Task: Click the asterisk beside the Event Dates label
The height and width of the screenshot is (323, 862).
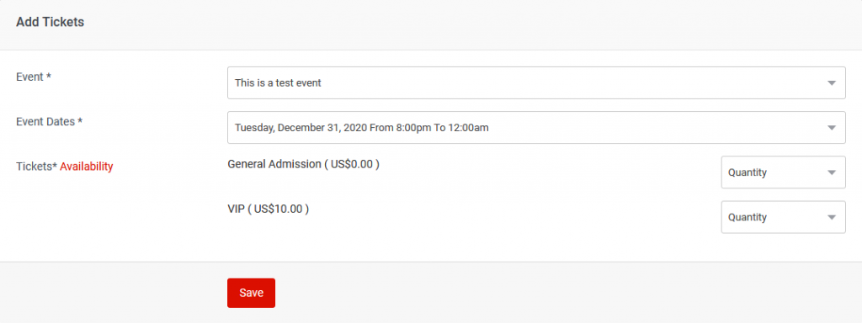Action: (x=80, y=121)
